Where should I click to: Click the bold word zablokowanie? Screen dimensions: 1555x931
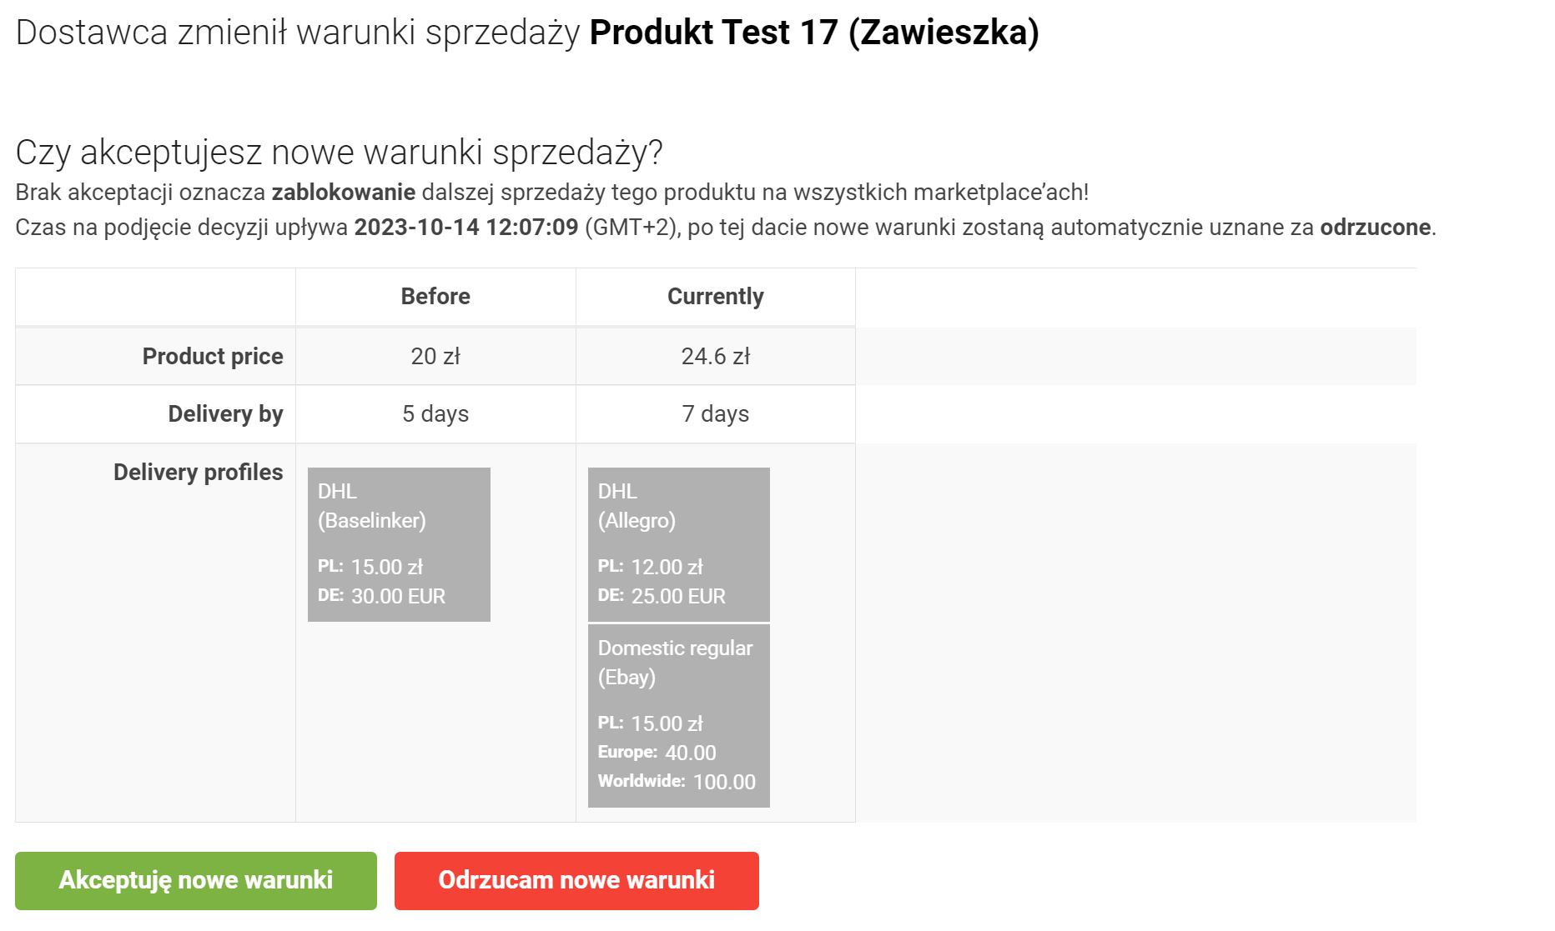(x=344, y=193)
